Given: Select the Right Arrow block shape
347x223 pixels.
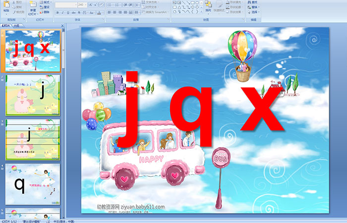Looking at the screenshot, I should (x=192, y=7).
